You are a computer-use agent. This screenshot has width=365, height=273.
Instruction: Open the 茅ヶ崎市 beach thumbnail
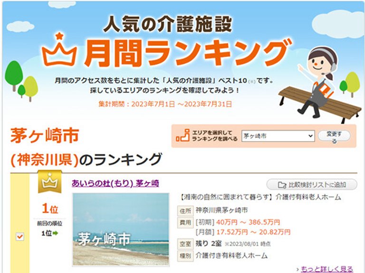[x=121, y=229]
